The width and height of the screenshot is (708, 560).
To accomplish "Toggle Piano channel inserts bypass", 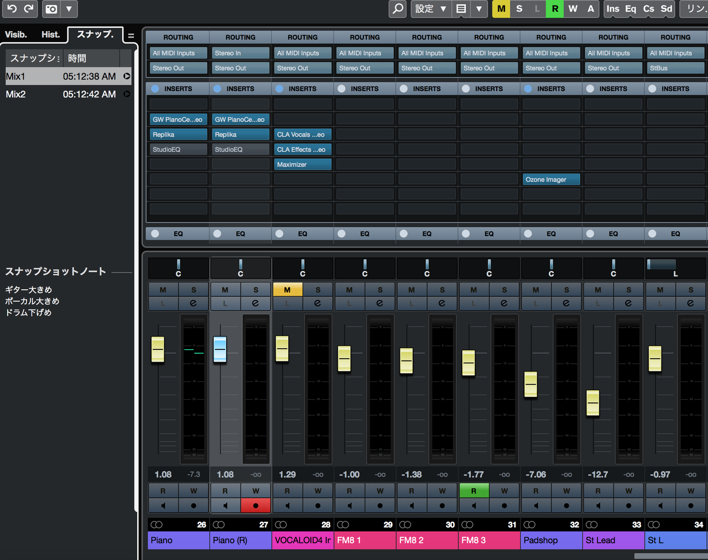I will tap(155, 88).
